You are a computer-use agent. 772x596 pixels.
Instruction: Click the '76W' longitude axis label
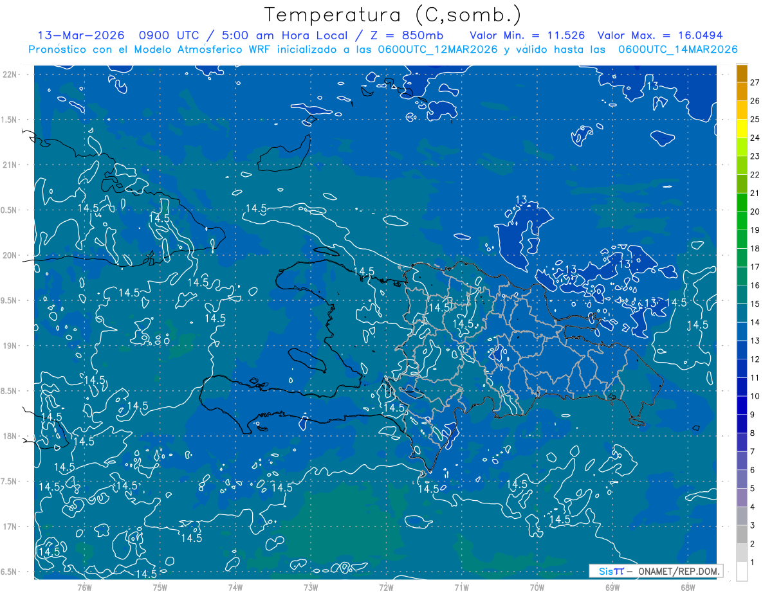84,586
